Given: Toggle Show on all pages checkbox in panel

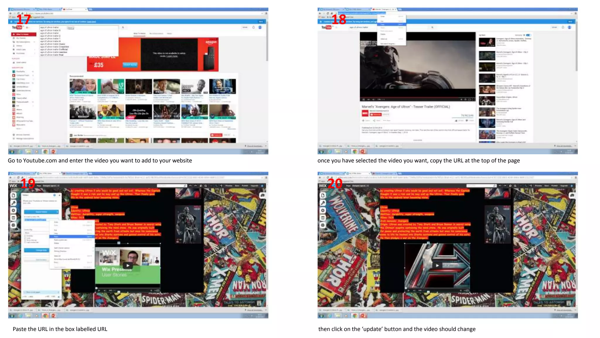Looking at the screenshot, I should (25, 292).
